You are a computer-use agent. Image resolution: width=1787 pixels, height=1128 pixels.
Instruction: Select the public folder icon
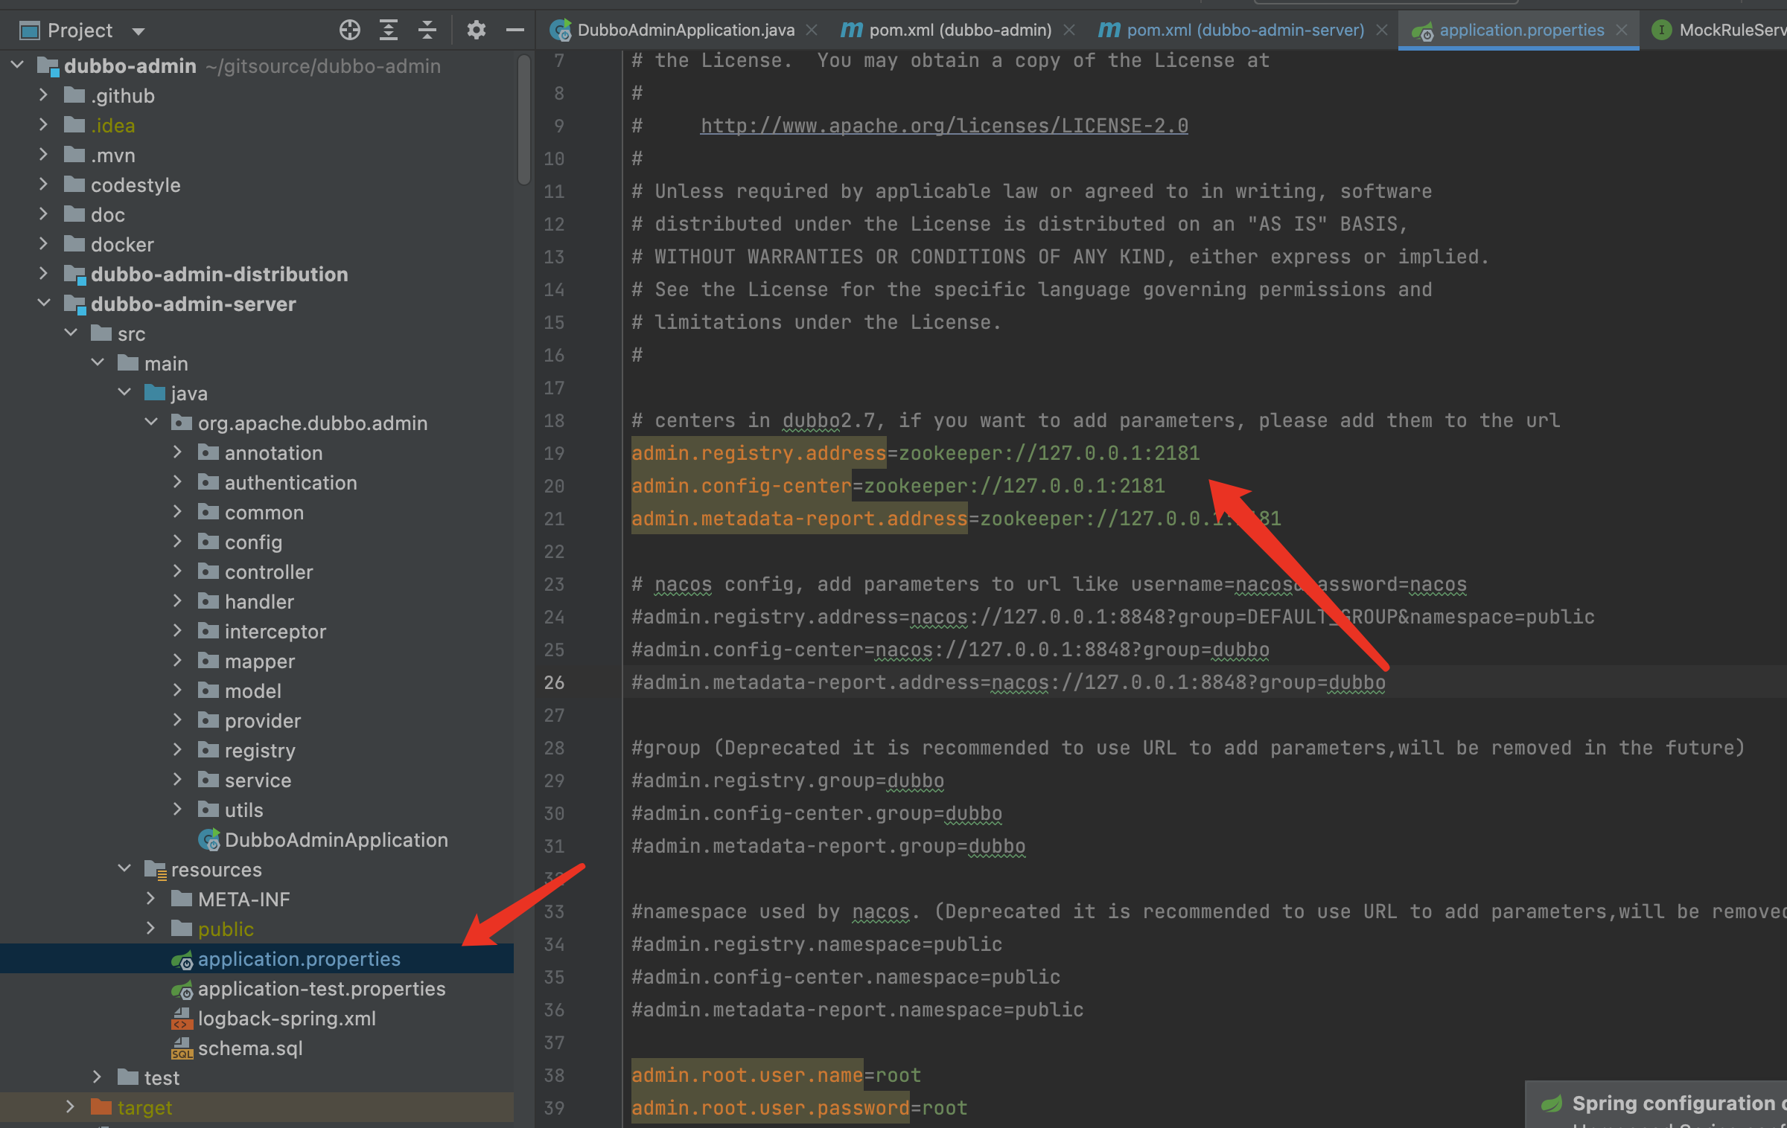pos(182,929)
